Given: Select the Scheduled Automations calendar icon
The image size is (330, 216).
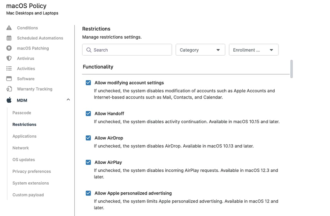Looking at the screenshot, I should coord(9,38).
